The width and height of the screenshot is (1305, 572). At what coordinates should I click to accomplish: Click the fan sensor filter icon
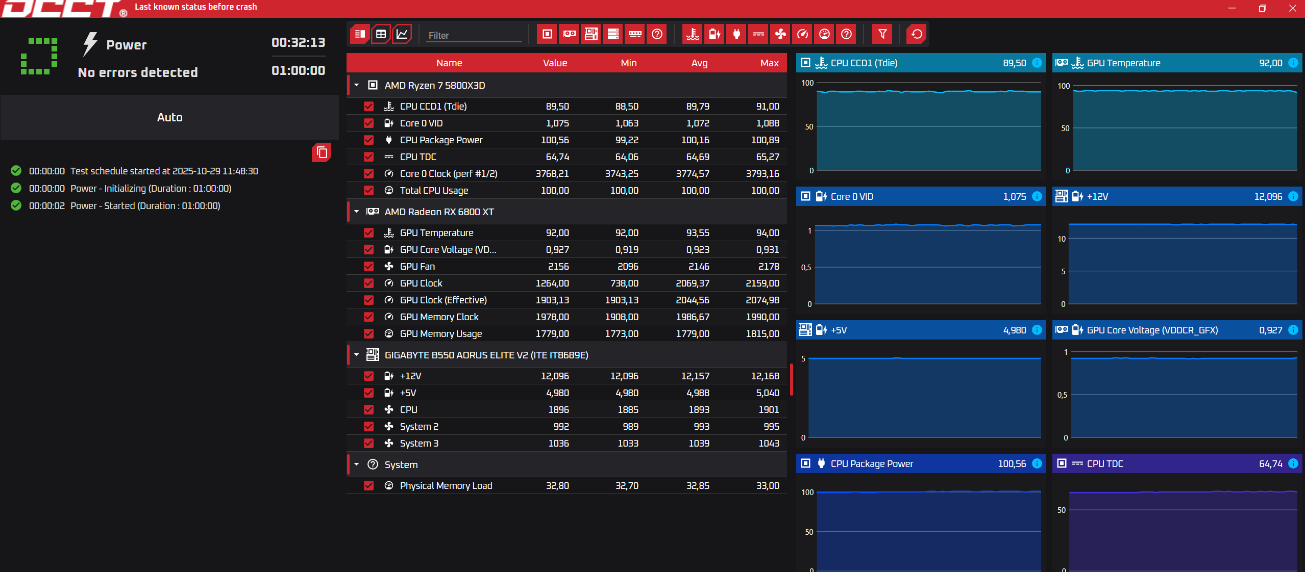pyautogui.click(x=780, y=34)
